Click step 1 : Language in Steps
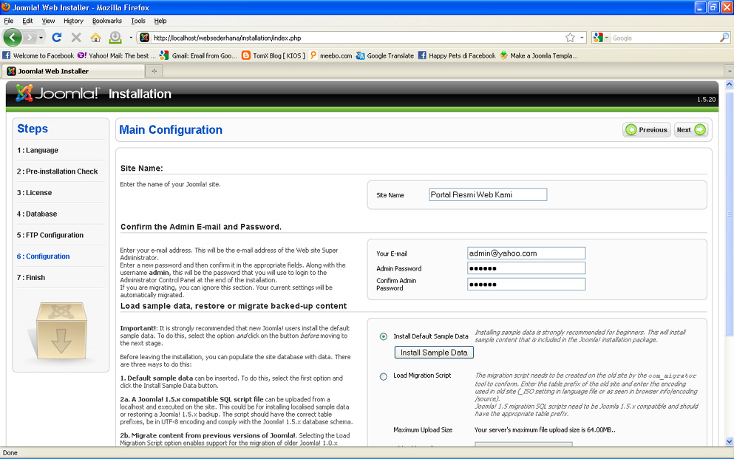The height and width of the screenshot is (459, 734). click(38, 150)
